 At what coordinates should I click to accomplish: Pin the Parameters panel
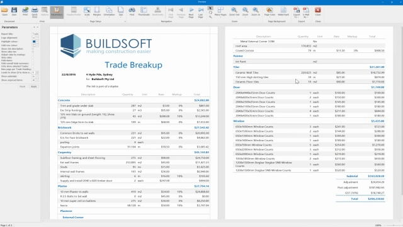click(x=34, y=27)
